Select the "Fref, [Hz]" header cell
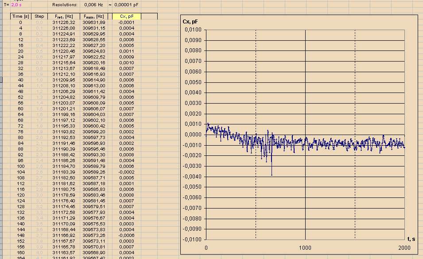This screenshot has width=423, height=259. click(x=64, y=16)
